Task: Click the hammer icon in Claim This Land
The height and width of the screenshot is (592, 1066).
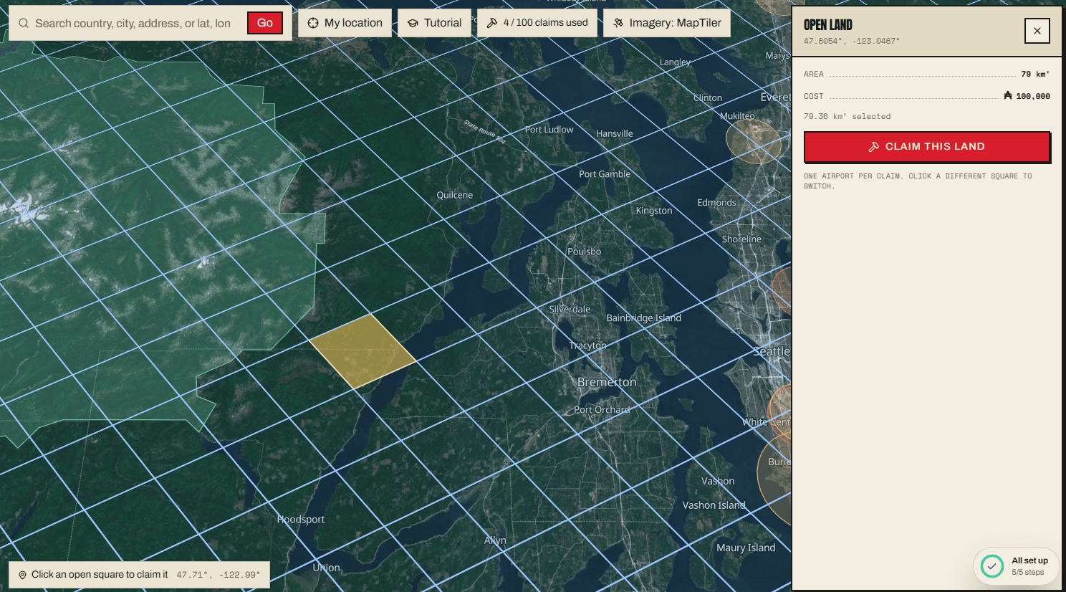Action: [874, 147]
